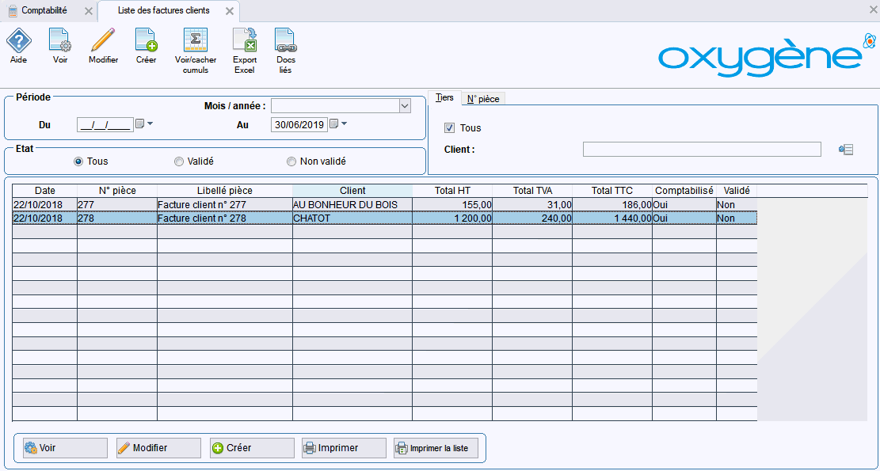Open the Docs liés icon
Image resolution: width=880 pixels, height=471 pixels.
[285, 40]
